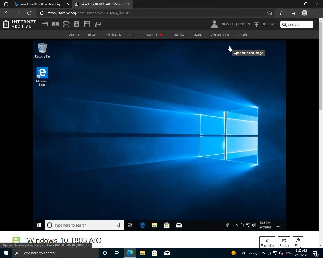
Task: Open File Explorer on the host taskbar
Action: pos(142,253)
